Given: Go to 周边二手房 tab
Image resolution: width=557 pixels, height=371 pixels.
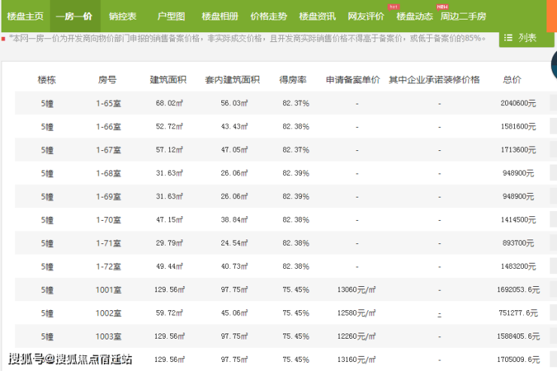Looking at the screenshot, I should 463,17.
